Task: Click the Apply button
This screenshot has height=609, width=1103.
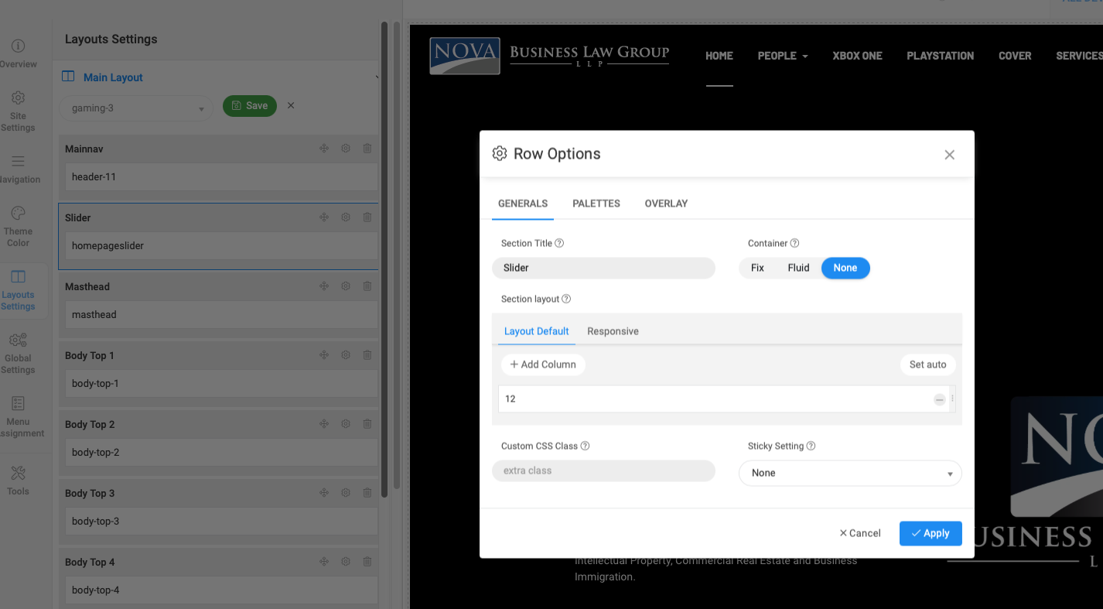Action: click(x=930, y=533)
